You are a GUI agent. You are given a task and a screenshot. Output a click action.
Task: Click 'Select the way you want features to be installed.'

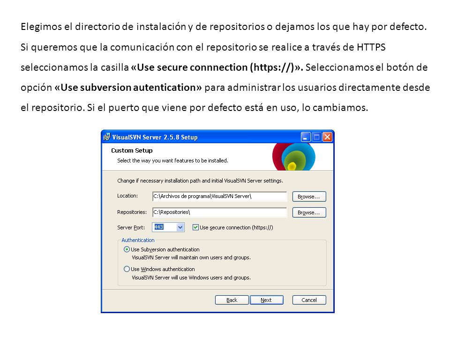click(x=172, y=161)
